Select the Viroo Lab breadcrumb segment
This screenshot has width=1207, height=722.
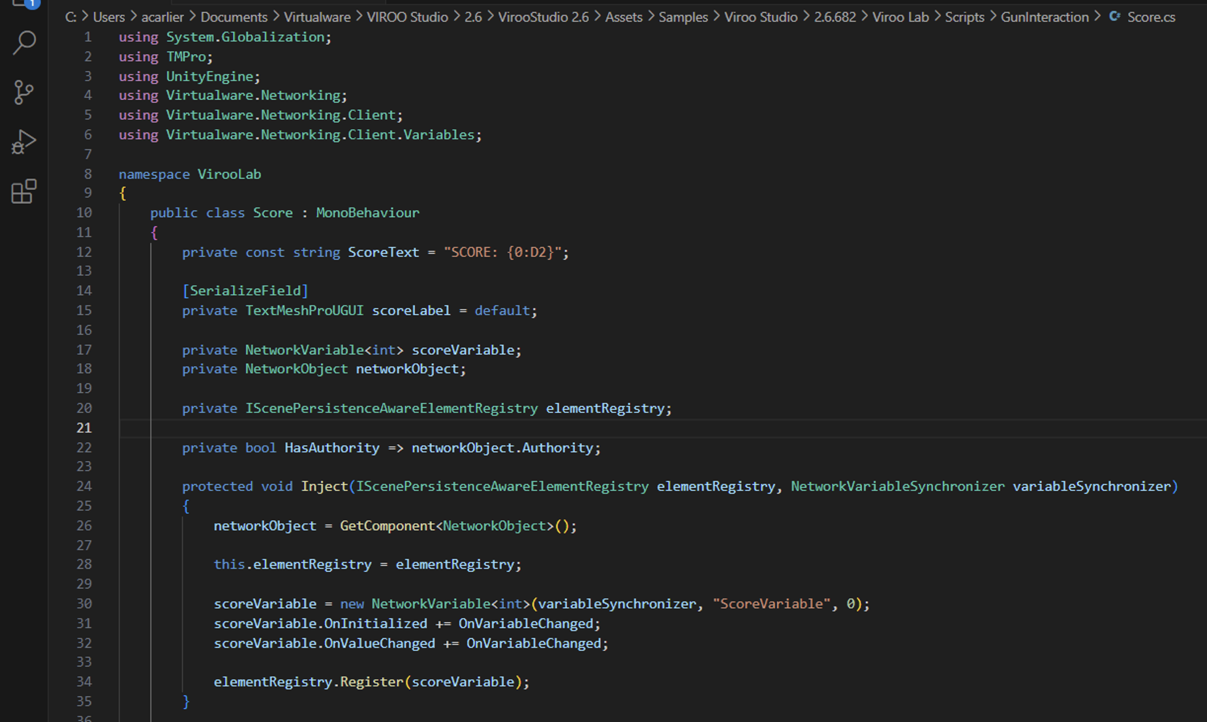pyautogui.click(x=900, y=17)
